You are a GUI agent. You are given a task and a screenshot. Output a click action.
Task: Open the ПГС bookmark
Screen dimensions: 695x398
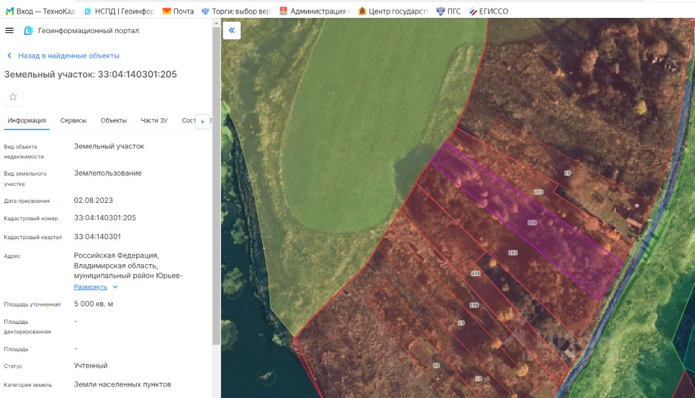tap(448, 11)
